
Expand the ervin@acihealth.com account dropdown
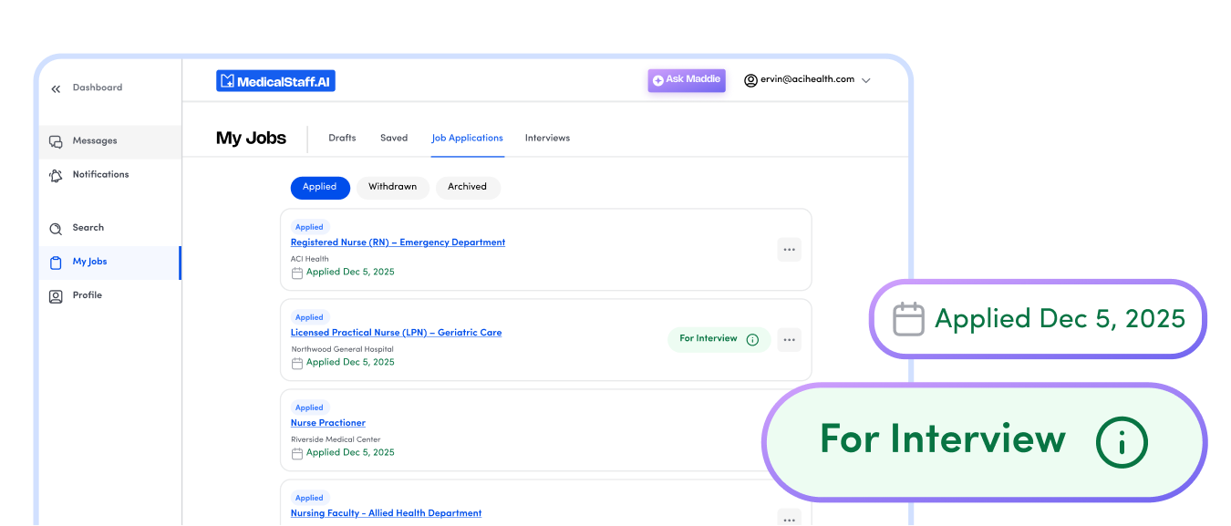point(865,80)
